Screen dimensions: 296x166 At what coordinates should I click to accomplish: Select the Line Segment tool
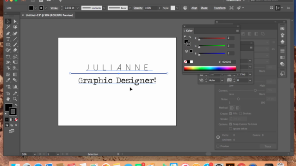coord(15,39)
